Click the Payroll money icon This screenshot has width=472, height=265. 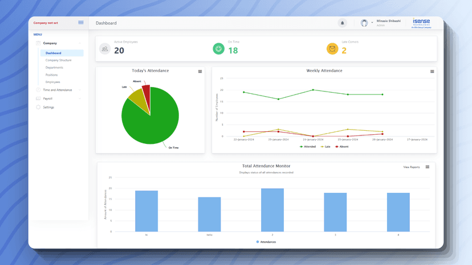(38, 98)
